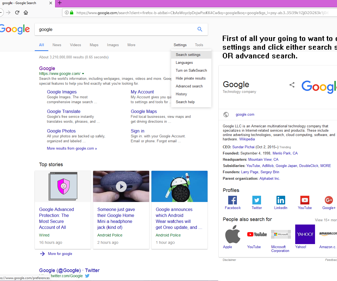The height and width of the screenshot is (281, 337).
Task: Click the Sundar Pichai CEO link
Action: [243, 147]
